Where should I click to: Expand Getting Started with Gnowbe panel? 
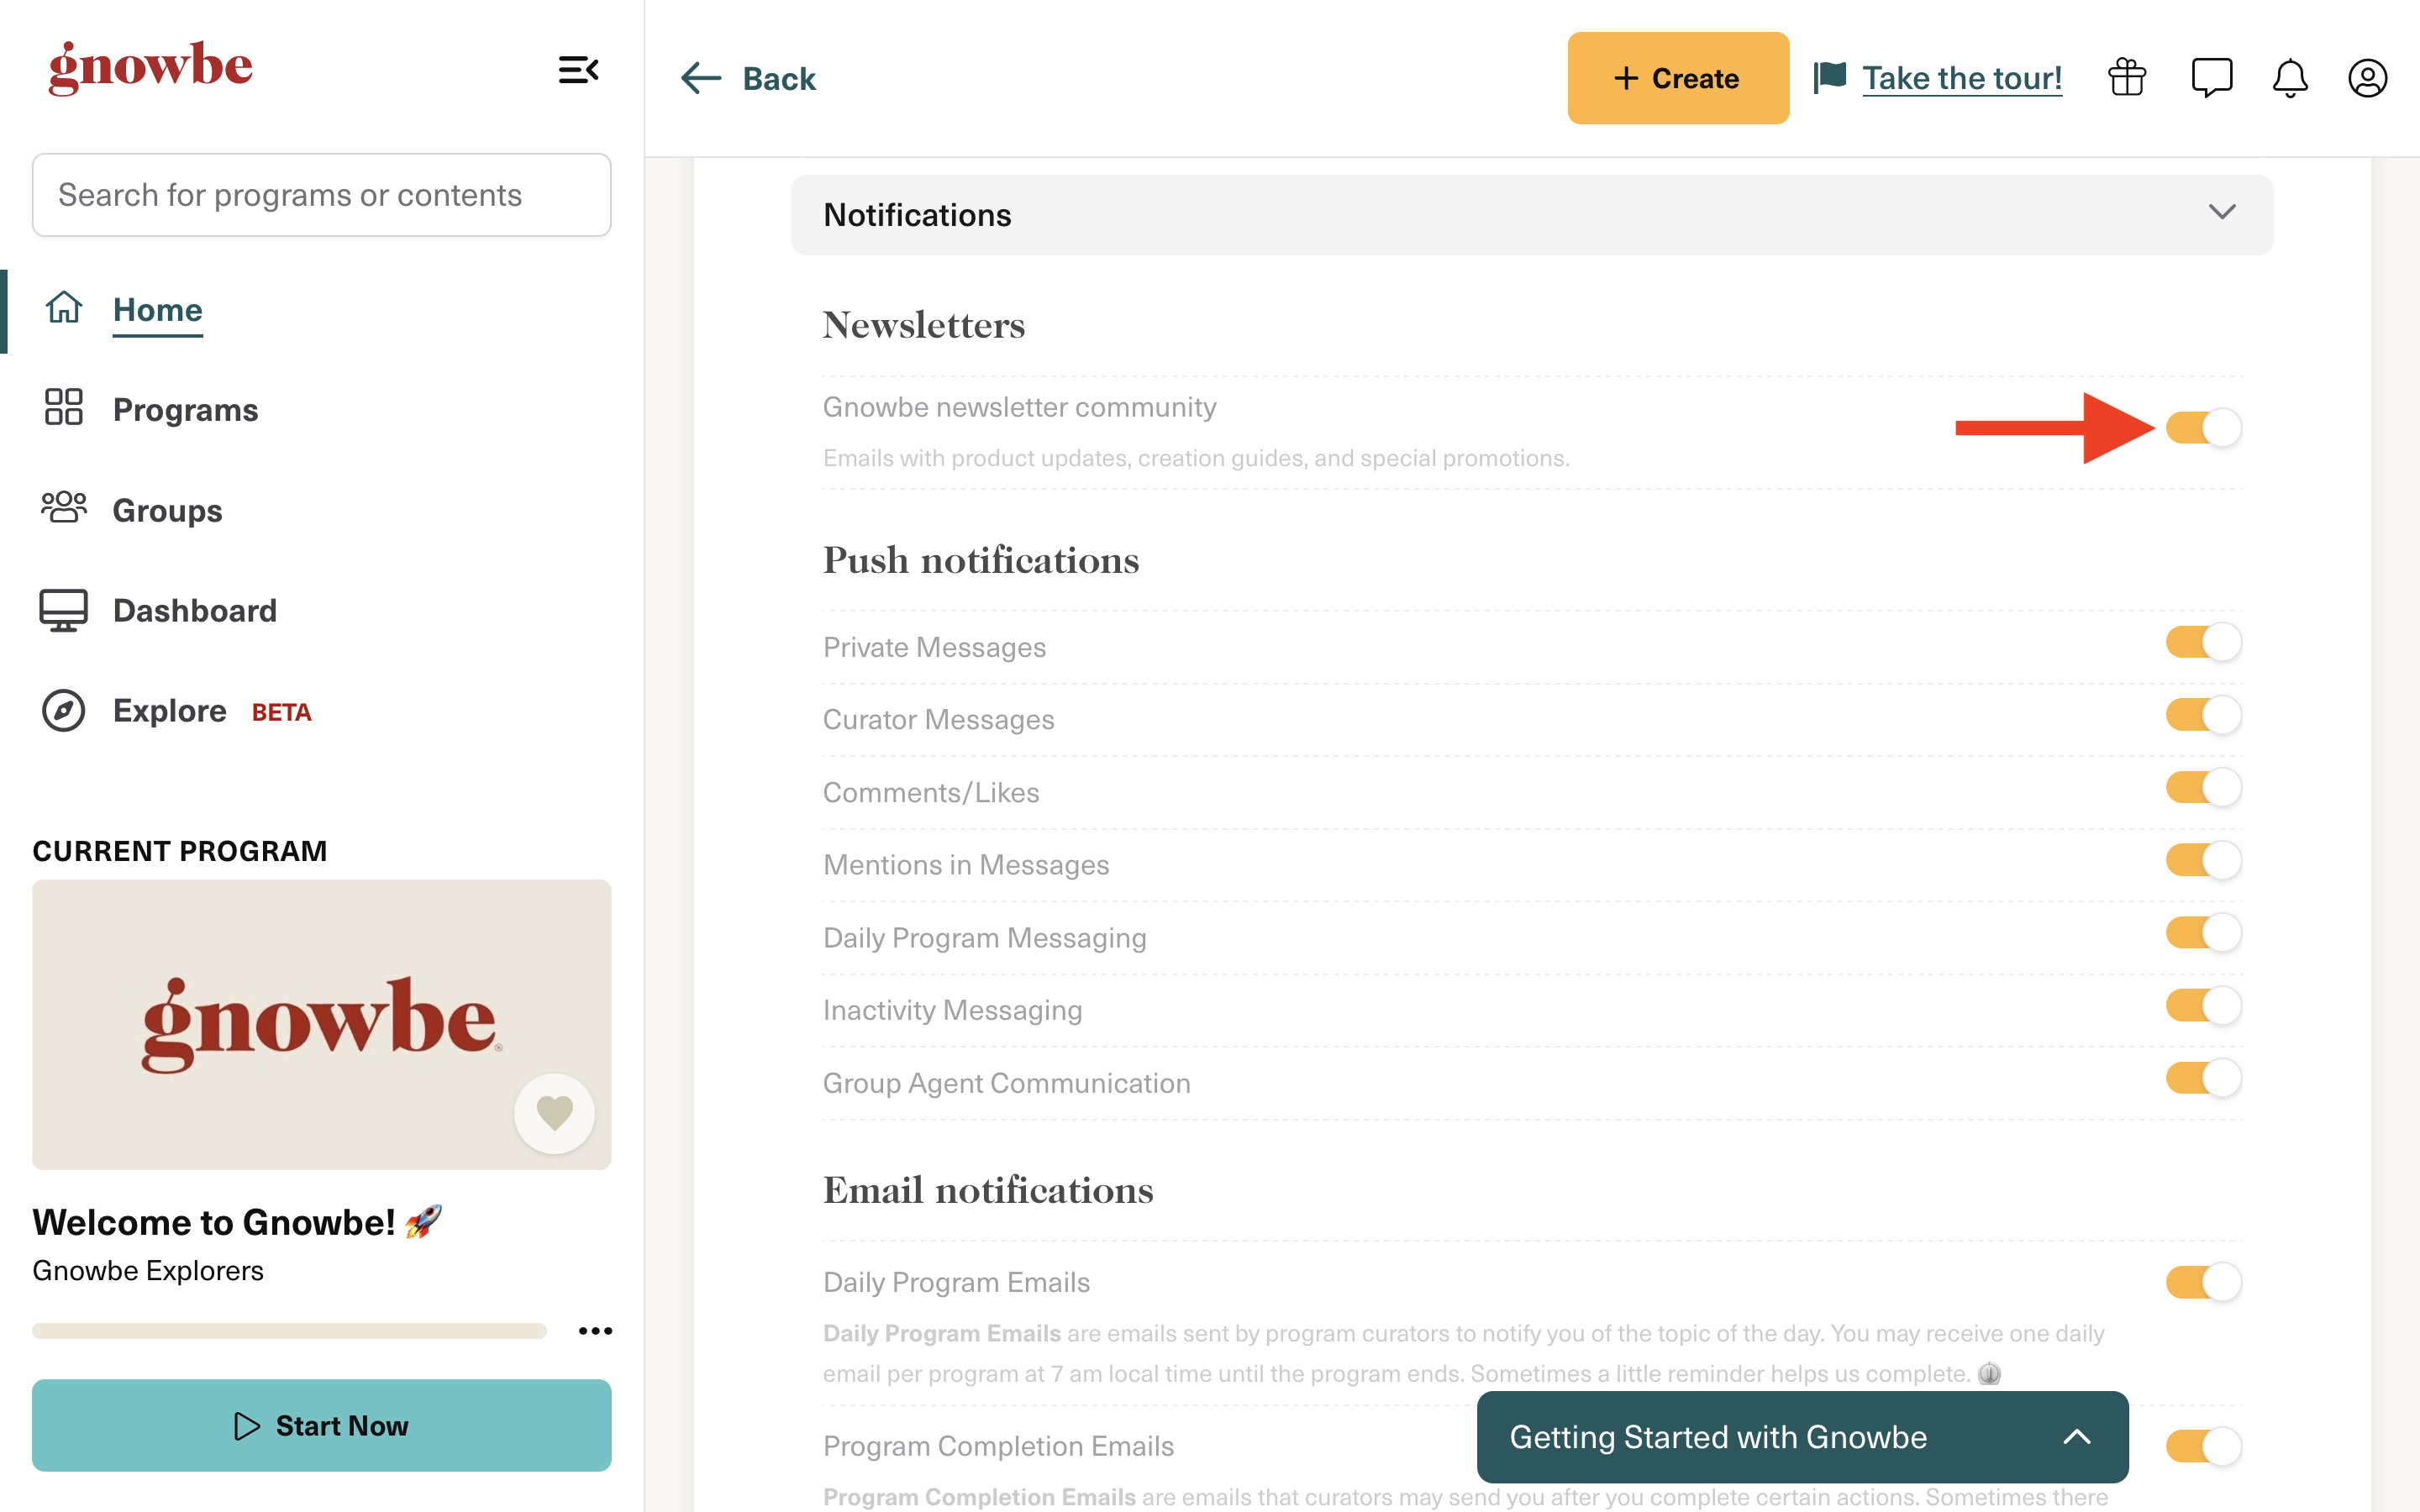(x=1802, y=1437)
